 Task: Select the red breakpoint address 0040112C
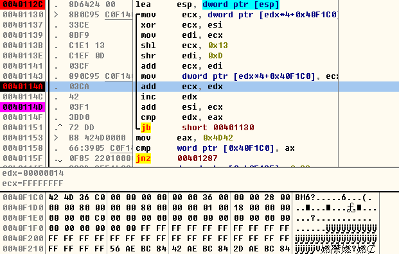click(22, 4)
